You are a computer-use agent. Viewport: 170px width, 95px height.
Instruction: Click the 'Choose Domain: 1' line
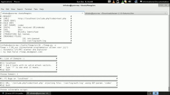[x=9, y=74]
